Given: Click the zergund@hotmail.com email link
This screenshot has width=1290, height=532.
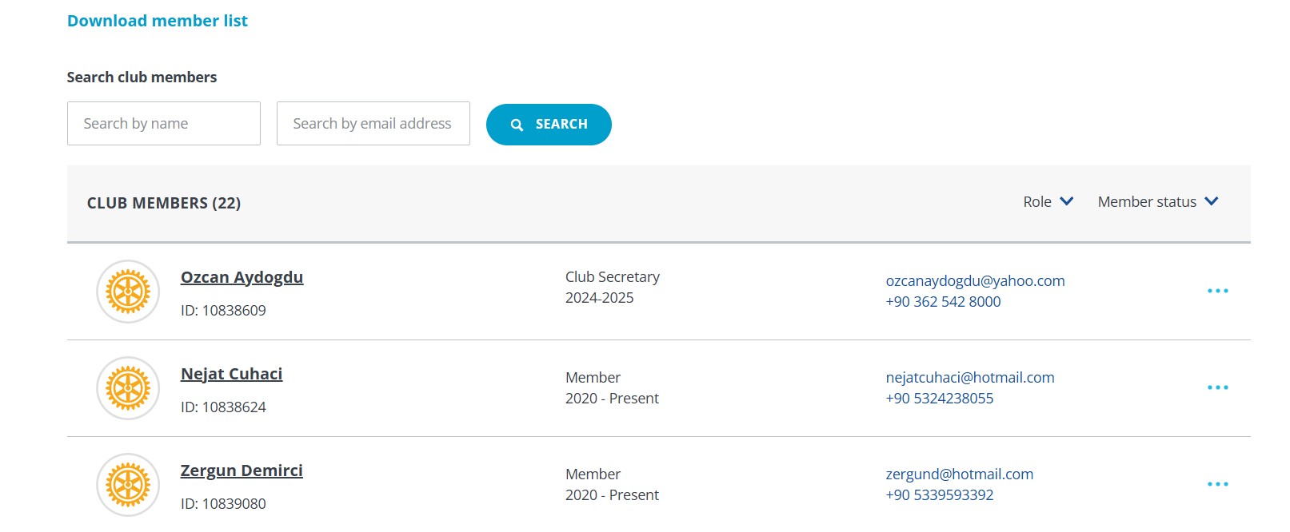Looking at the screenshot, I should coord(960,474).
